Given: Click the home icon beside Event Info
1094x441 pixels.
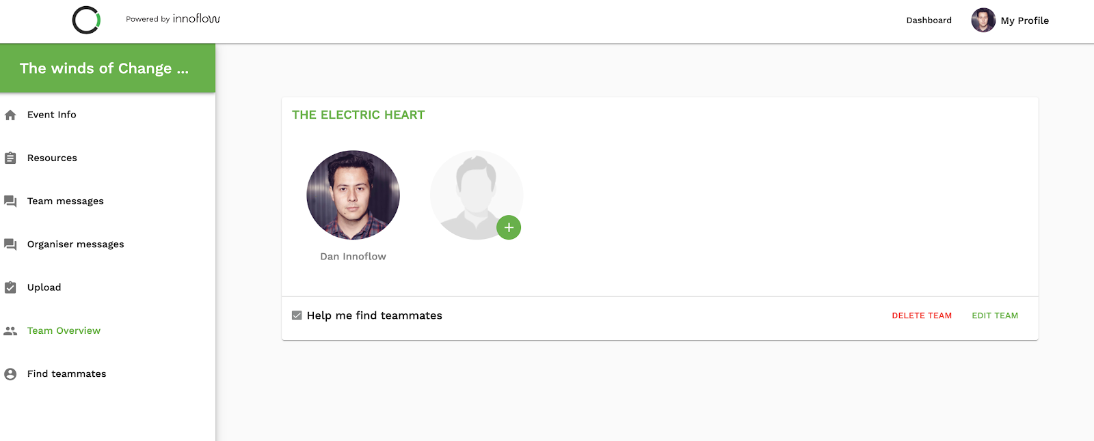Looking at the screenshot, I should [10, 115].
